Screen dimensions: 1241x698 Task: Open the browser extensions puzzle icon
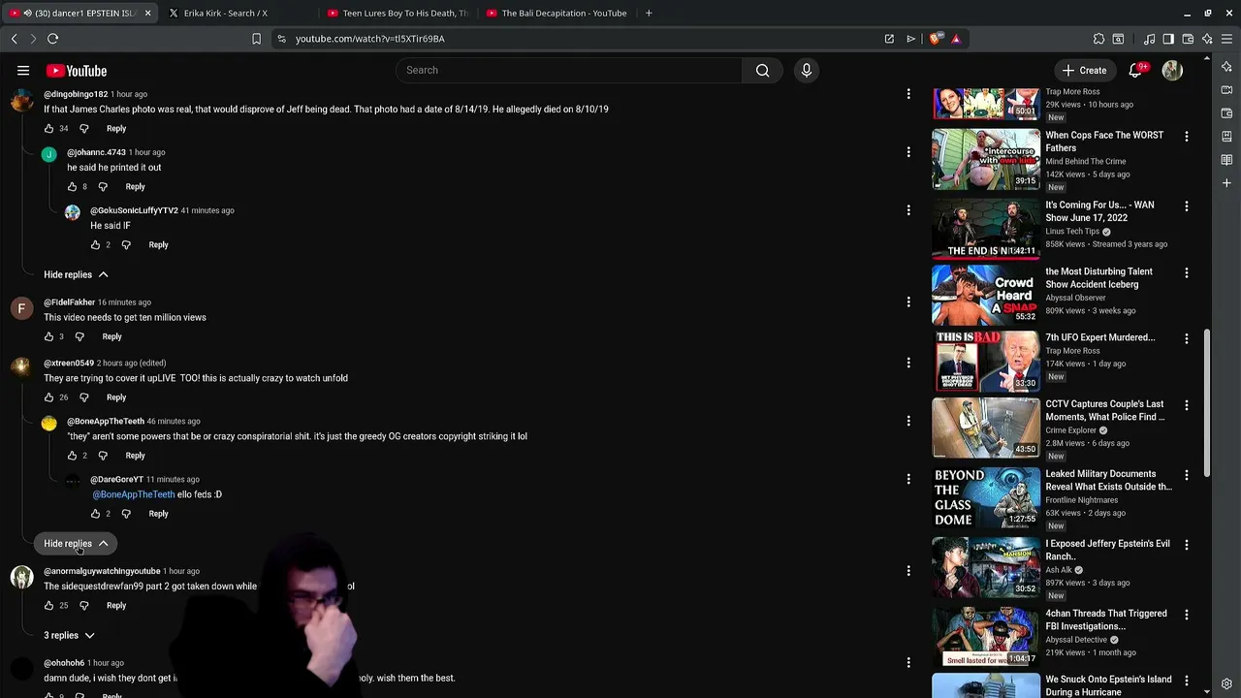(x=1098, y=39)
